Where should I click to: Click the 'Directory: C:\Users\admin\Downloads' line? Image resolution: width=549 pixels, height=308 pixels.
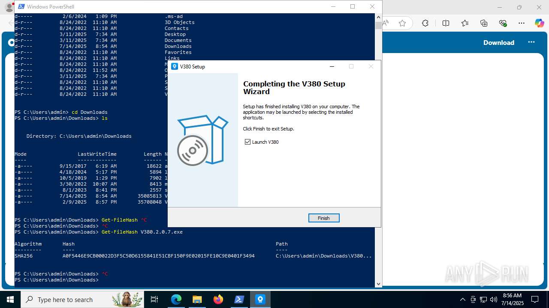(79, 136)
